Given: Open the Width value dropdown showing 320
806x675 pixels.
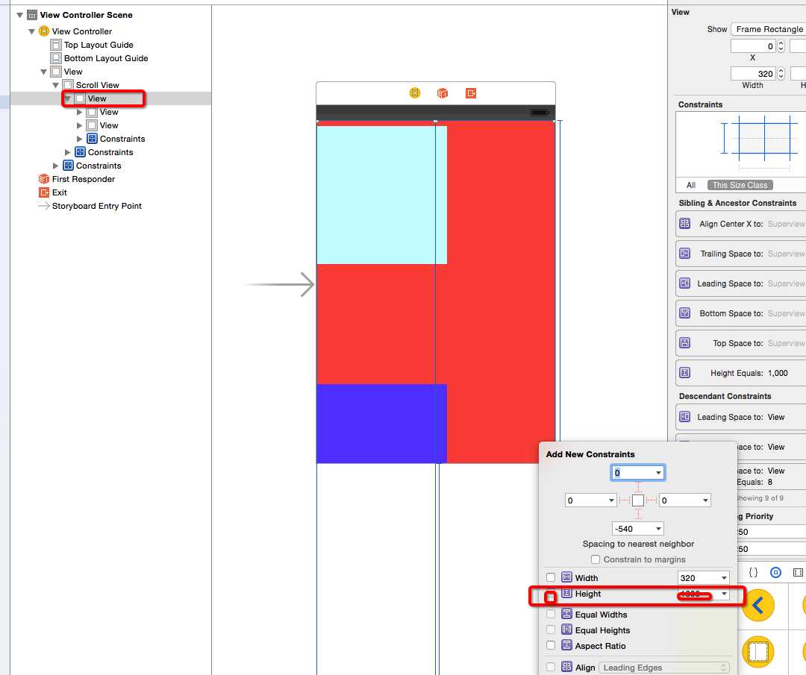Looking at the screenshot, I should click(x=724, y=578).
